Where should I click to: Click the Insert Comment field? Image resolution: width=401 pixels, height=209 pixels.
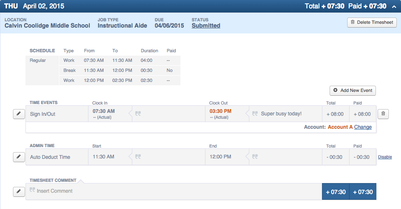coord(54,191)
